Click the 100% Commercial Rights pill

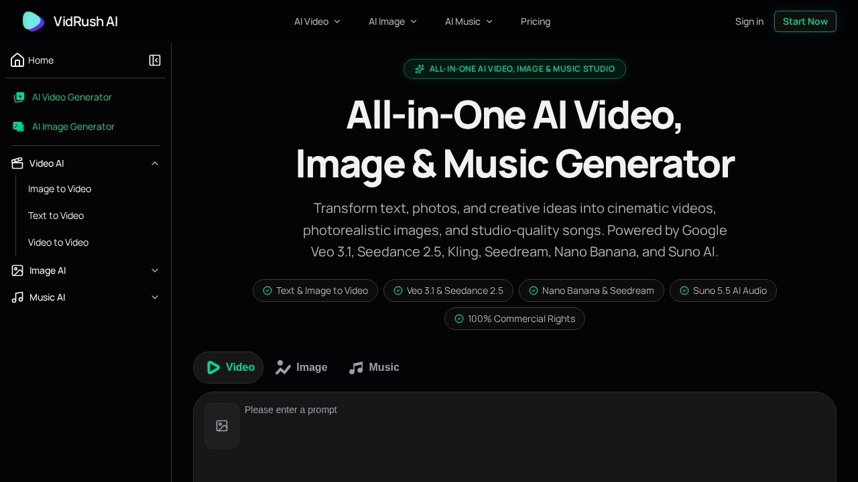tap(515, 319)
